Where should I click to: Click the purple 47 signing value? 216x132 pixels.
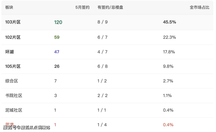tap(57, 52)
